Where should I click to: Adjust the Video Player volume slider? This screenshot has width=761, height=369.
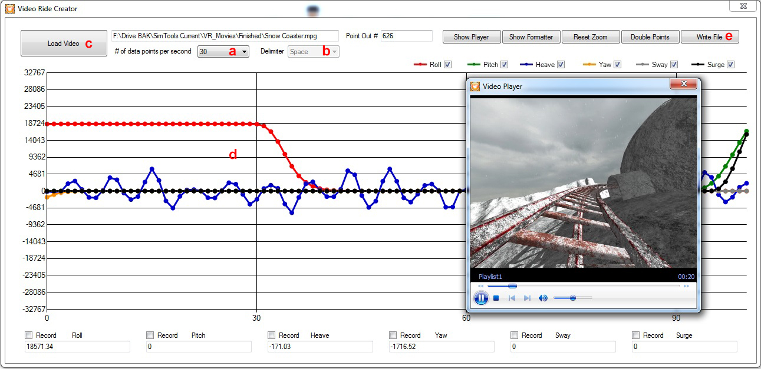(572, 298)
